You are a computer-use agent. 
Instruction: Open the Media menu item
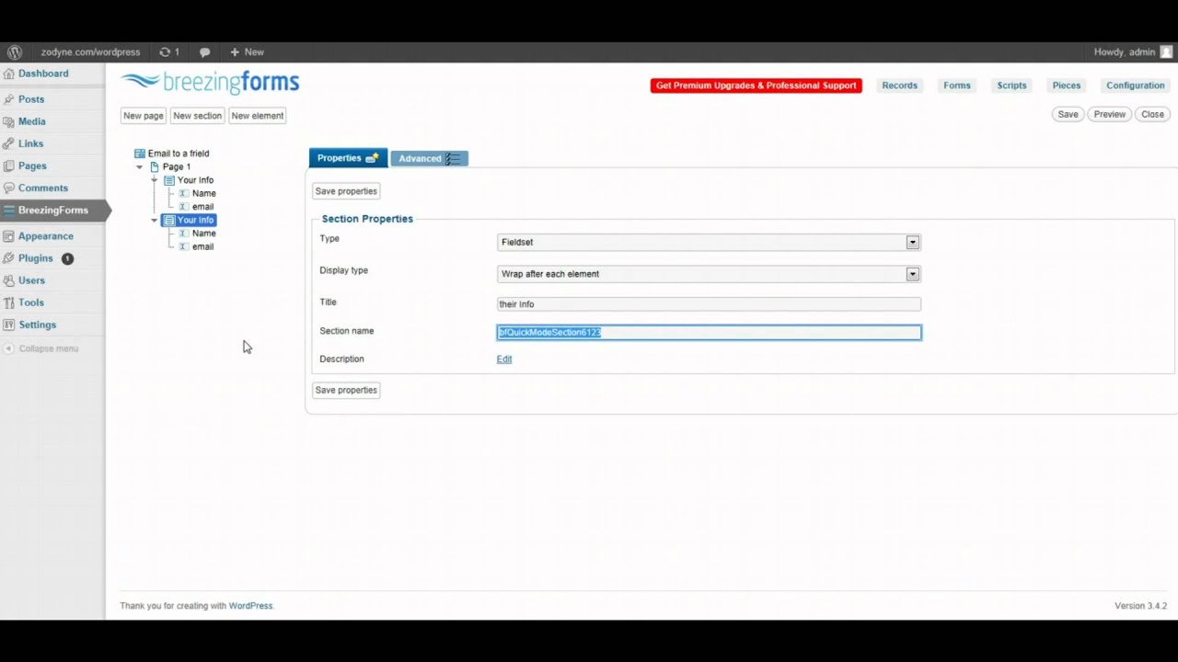(x=32, y=121)
